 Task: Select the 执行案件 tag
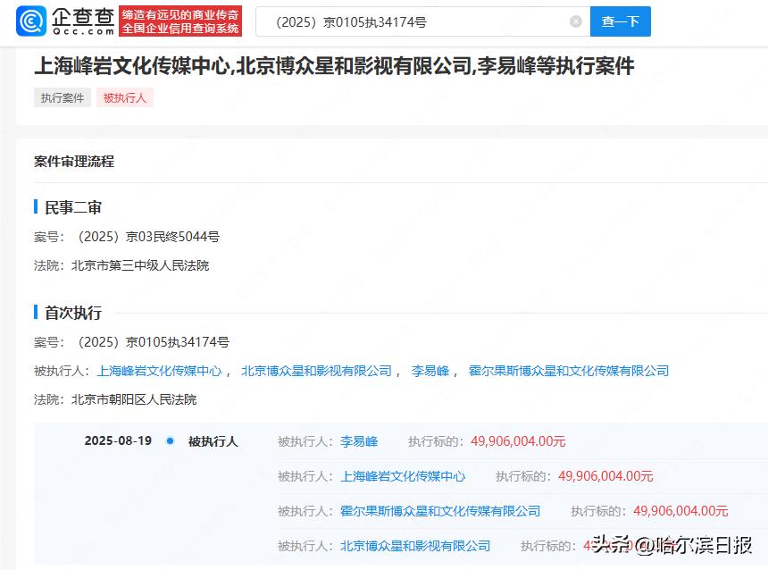coord(63,98)
